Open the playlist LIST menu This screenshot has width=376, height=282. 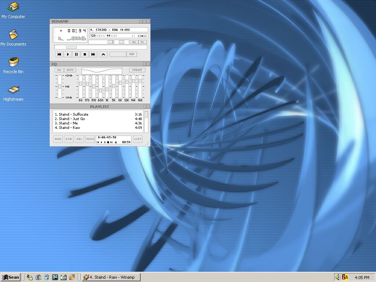[x=138, y=139]
